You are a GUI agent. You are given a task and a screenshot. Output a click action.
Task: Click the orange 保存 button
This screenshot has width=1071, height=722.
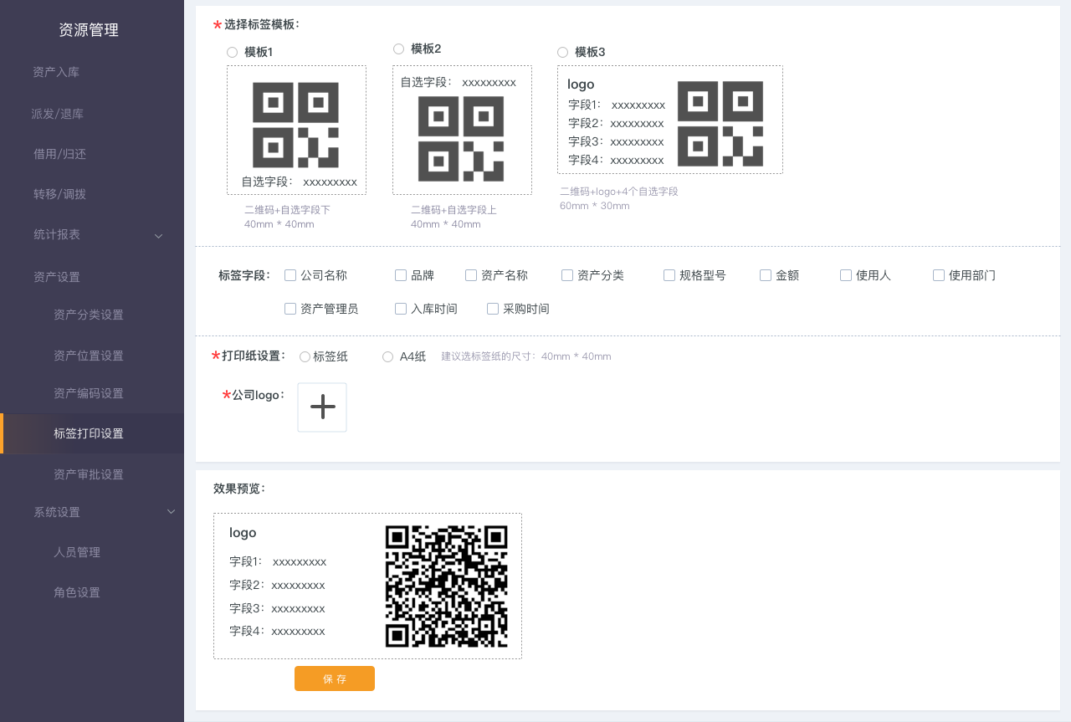[x=335, y=678]
